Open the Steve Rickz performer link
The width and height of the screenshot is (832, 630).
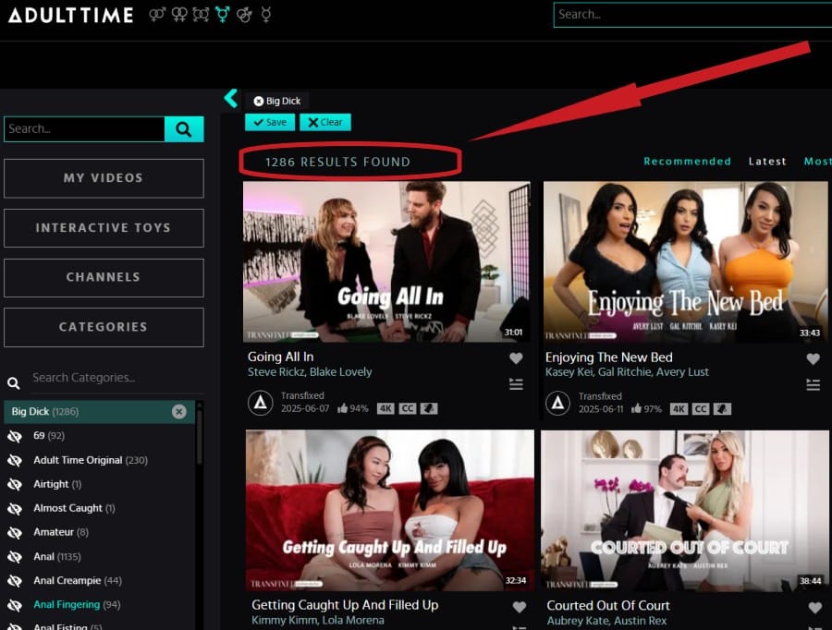click(275, 371)
